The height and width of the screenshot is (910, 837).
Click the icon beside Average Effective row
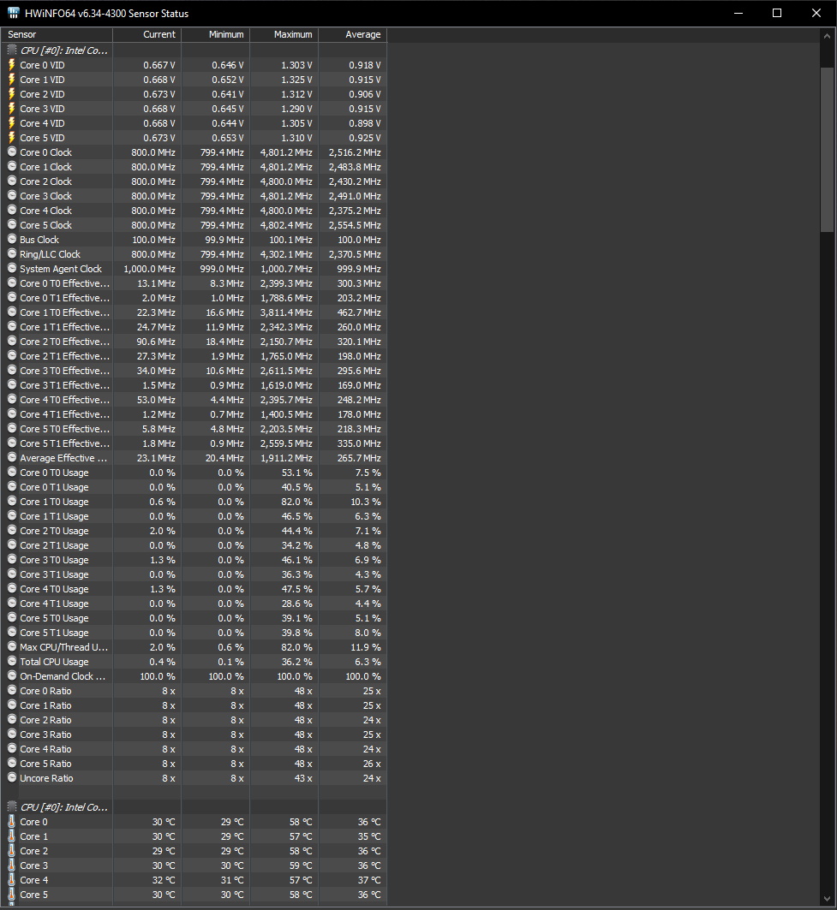click(12, 457)
